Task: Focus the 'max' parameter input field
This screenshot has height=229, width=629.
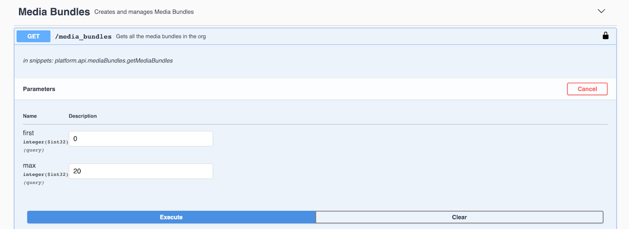Action: [x=141, y=171]
